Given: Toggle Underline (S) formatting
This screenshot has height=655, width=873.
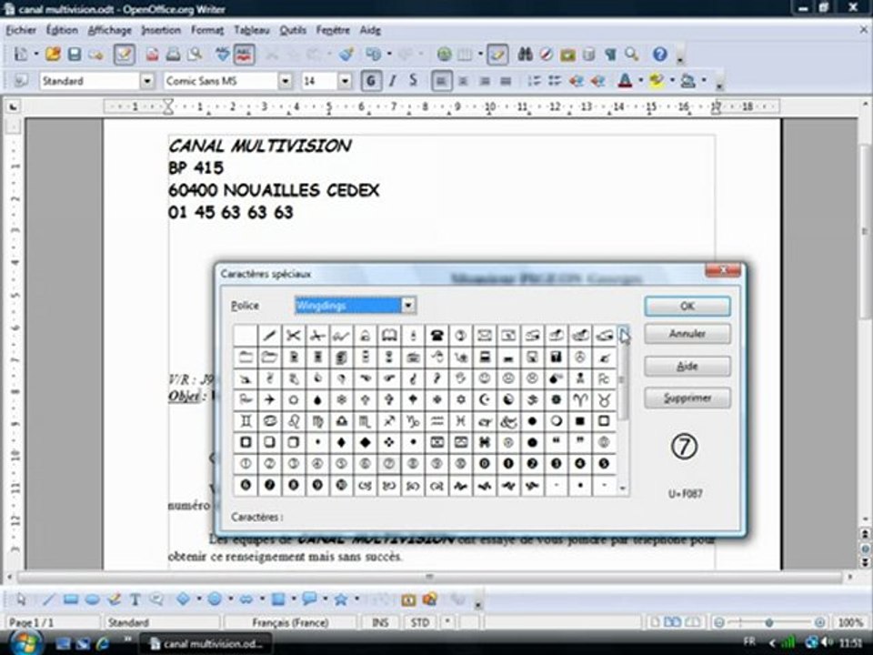Looking at the screenshot, I should pos(413,81).
